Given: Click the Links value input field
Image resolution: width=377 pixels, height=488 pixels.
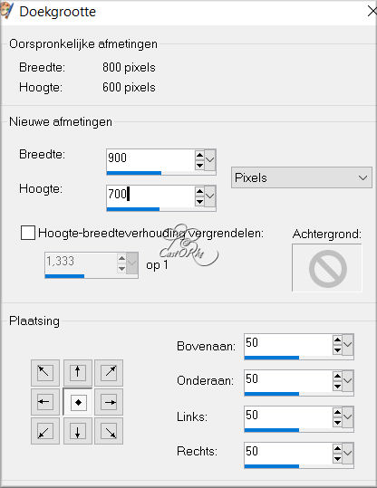Looking at the screenshot, I should tap(288, 416).
